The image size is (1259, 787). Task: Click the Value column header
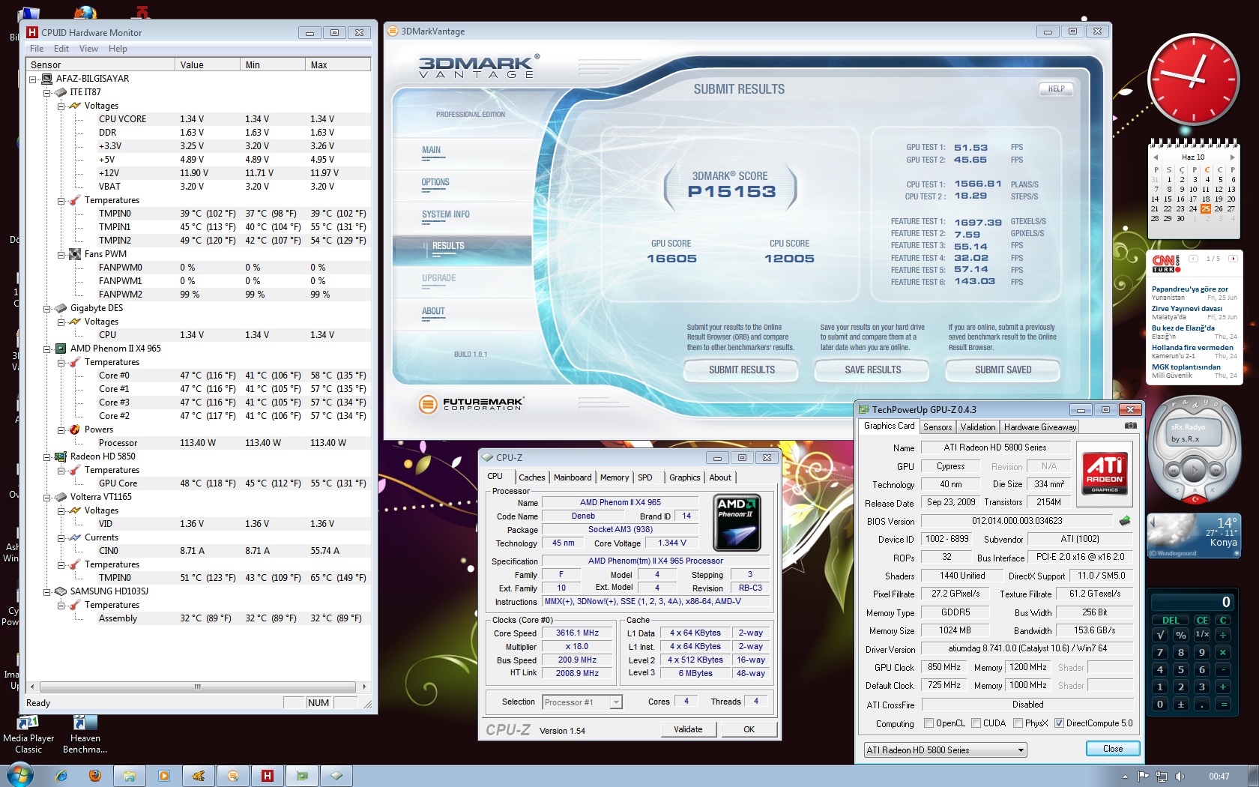pyautogui.click(x=208, y=64)
